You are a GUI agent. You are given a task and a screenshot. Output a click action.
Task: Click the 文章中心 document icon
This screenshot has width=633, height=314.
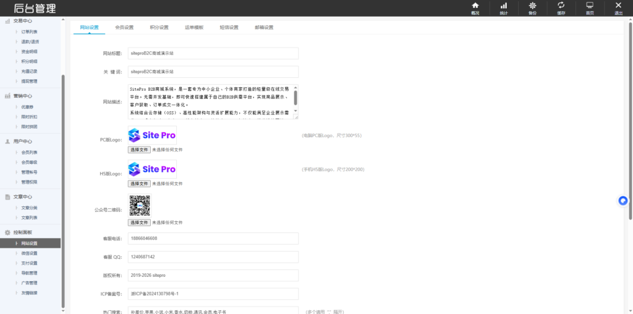pos(7,197)
